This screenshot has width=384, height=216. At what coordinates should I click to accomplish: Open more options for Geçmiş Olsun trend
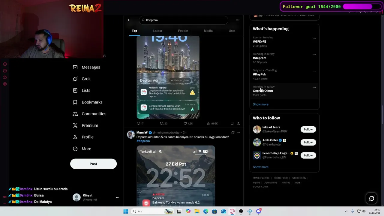coord(314,88)
